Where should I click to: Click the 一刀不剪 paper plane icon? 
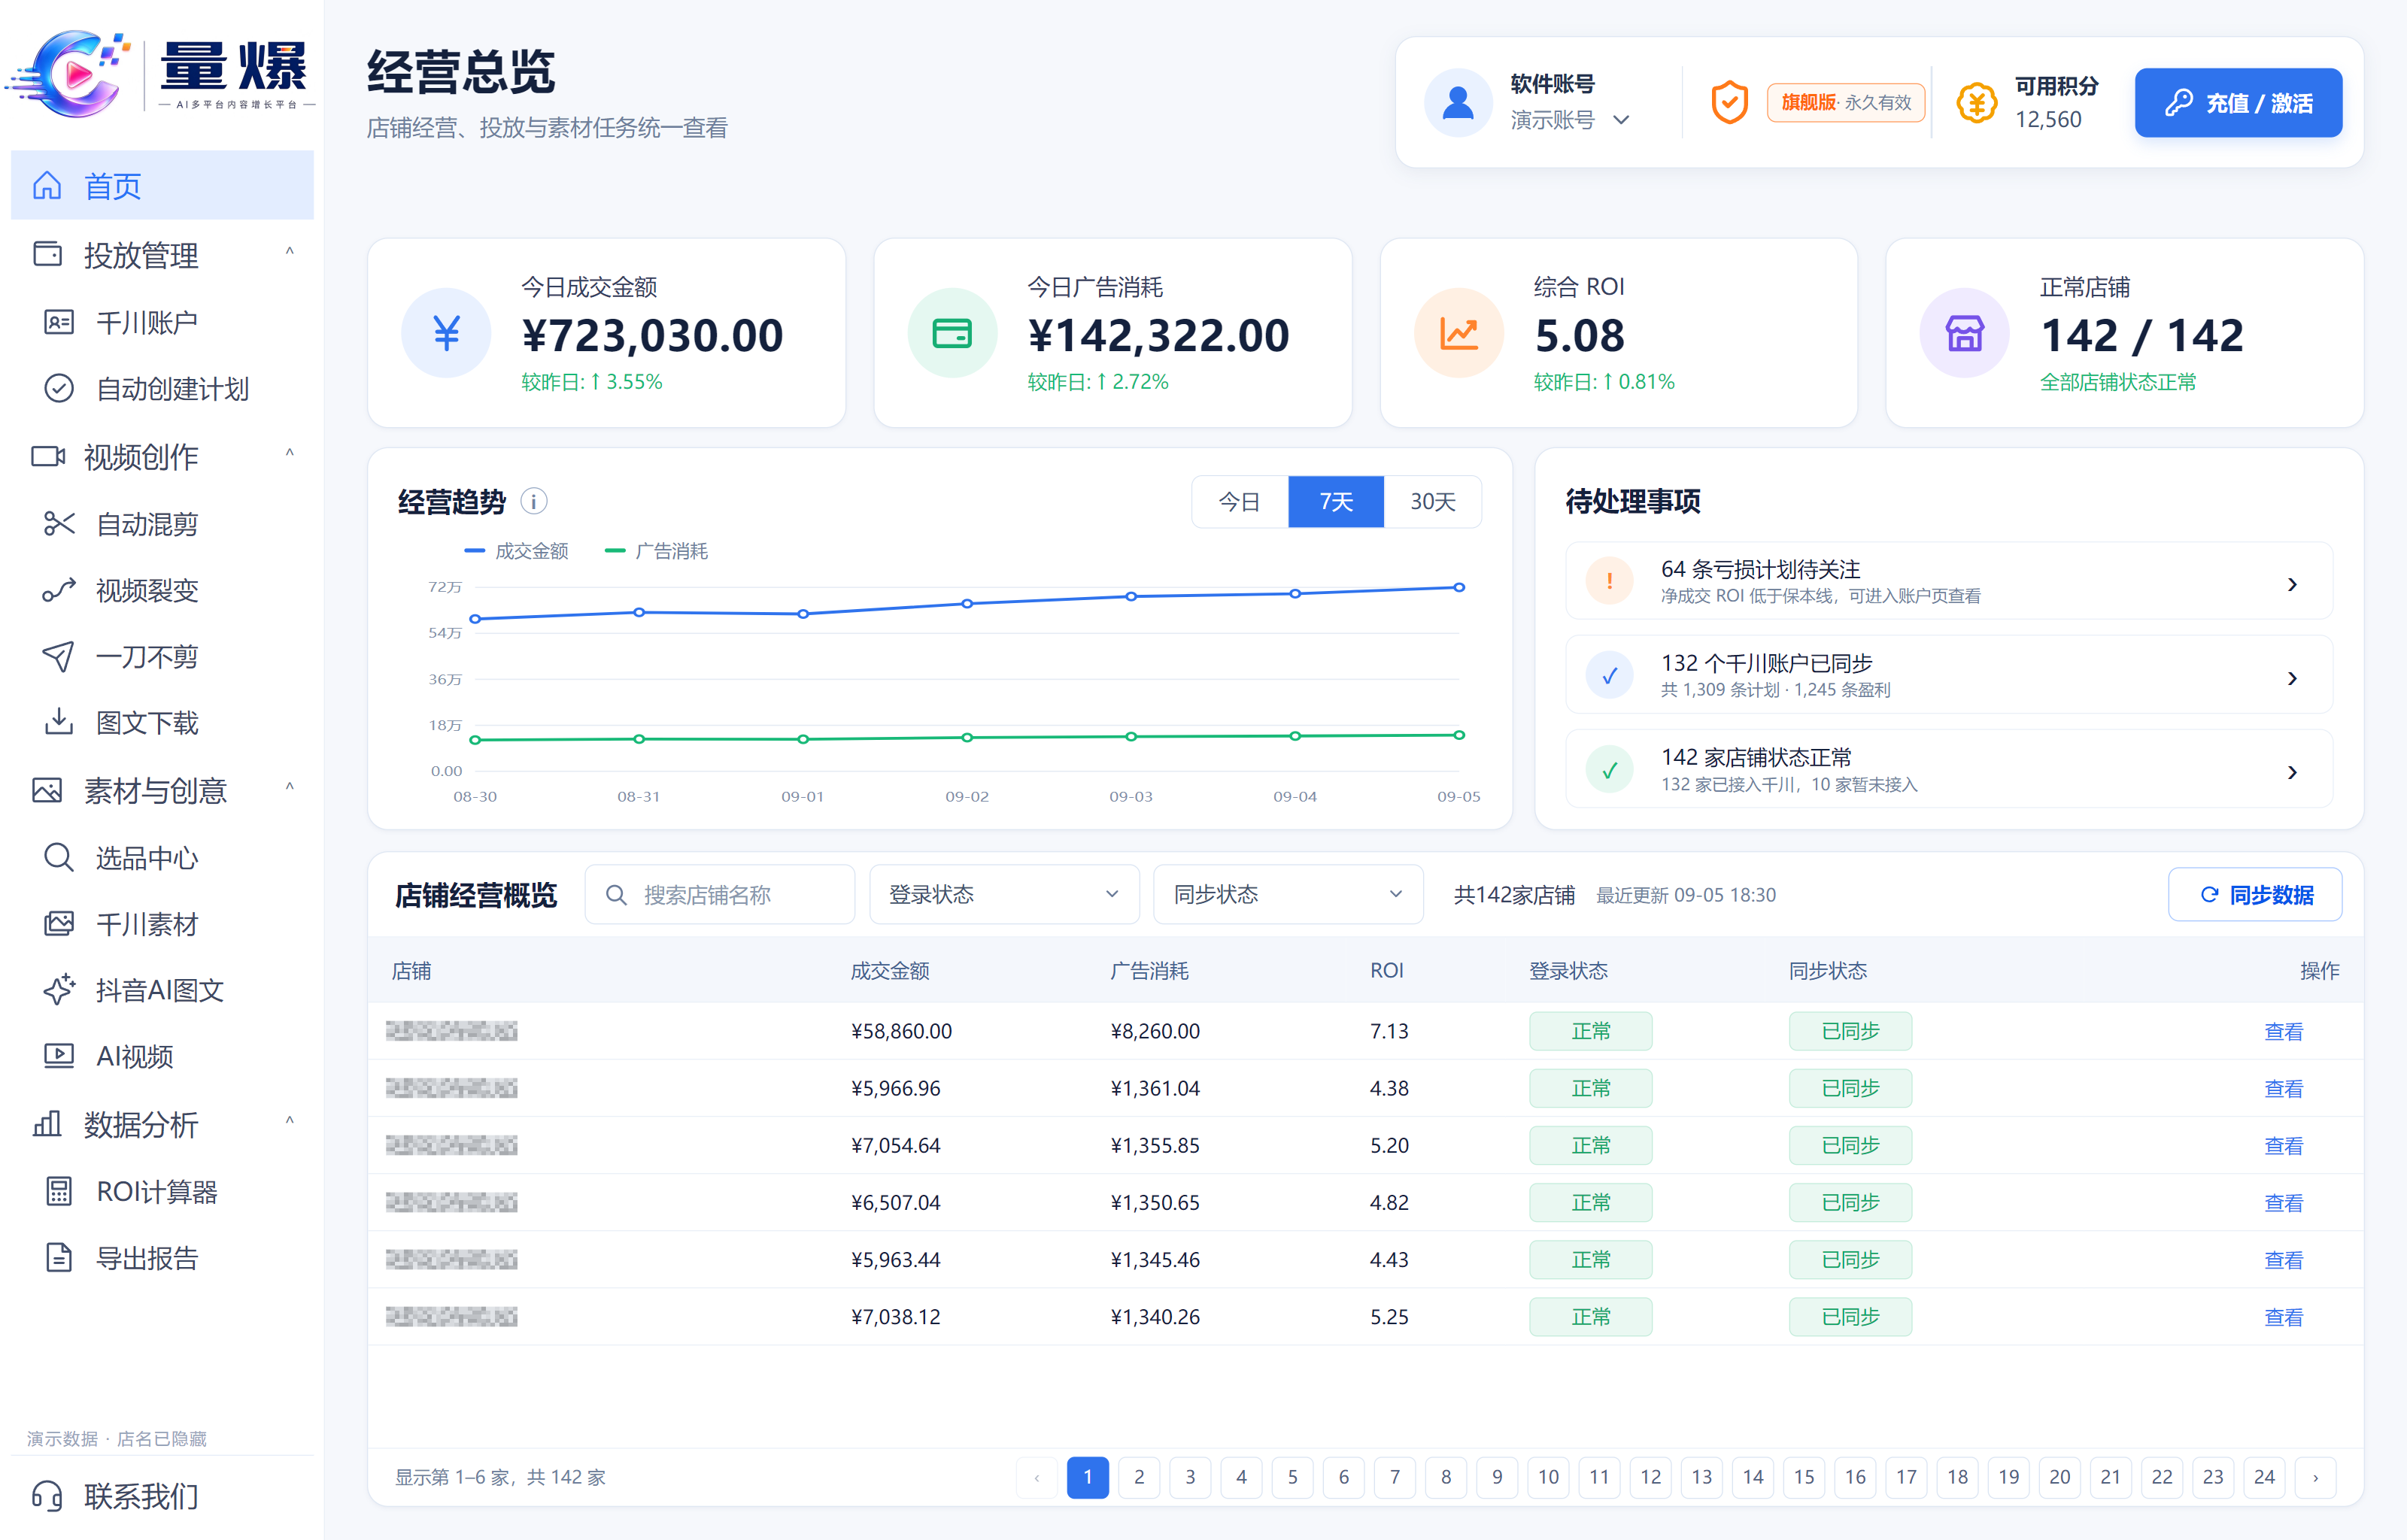pyautogui.click(x=59, y=656)
